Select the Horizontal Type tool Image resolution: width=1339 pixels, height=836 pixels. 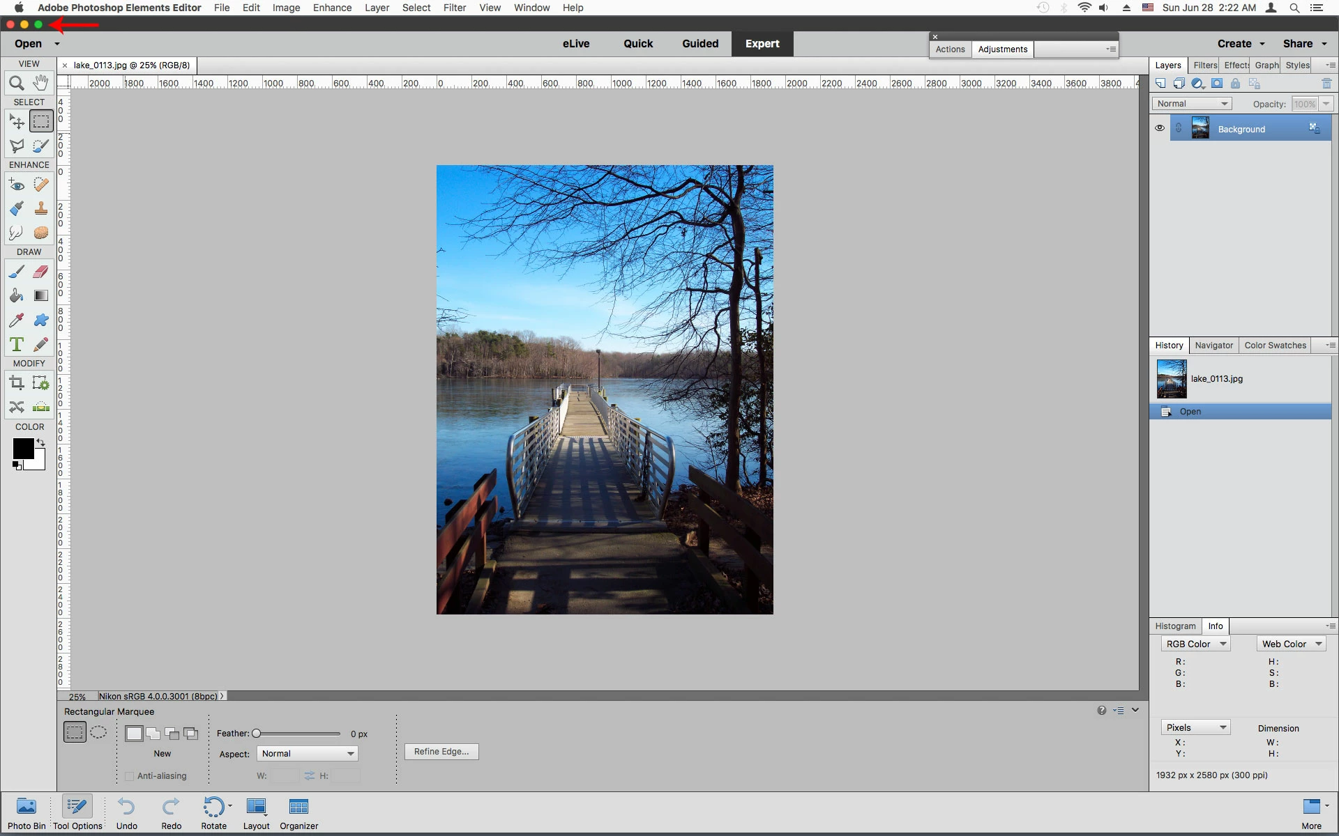(17, 344)
